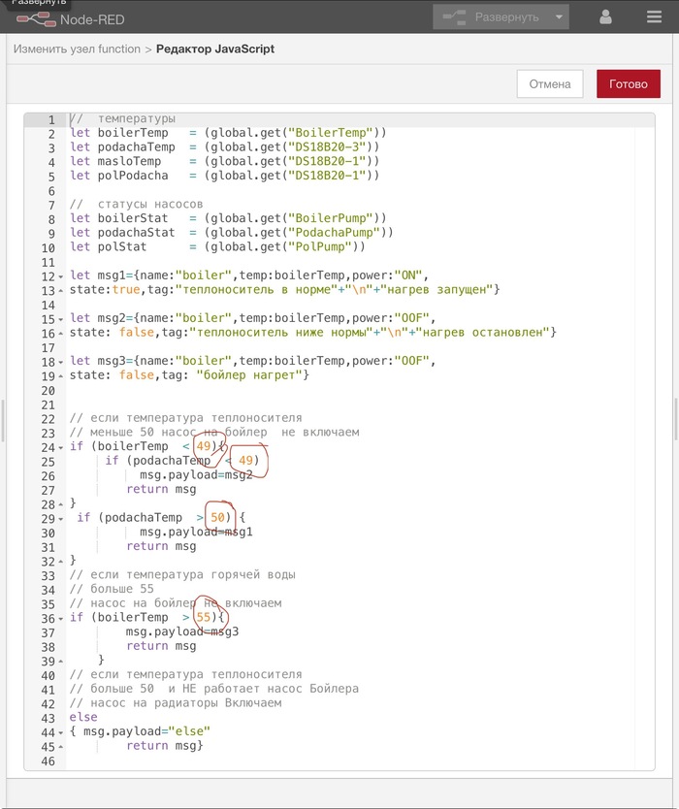This screenshot has width=679, height=809.
Task: Click the else keyword on line 43
Action: point(83,717)
